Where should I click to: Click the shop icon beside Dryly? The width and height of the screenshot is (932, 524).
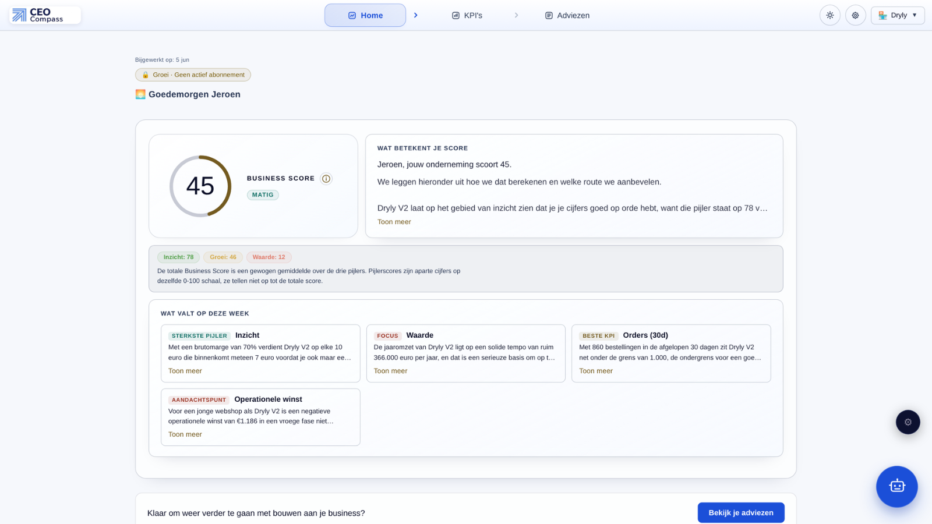click(883, 15)
